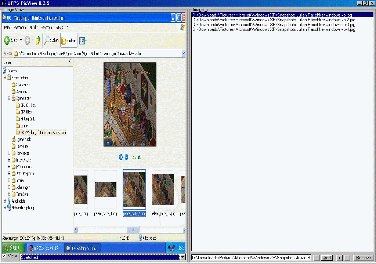Expand the Schule tree node
The height and width of the screenshot is (264, 376).
pyautogui.click(x=9, y=180)
